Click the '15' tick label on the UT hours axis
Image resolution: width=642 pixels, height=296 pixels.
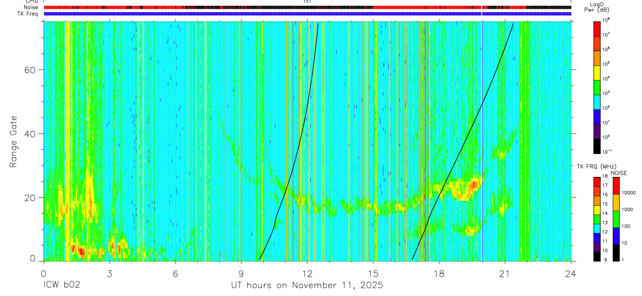373,273
